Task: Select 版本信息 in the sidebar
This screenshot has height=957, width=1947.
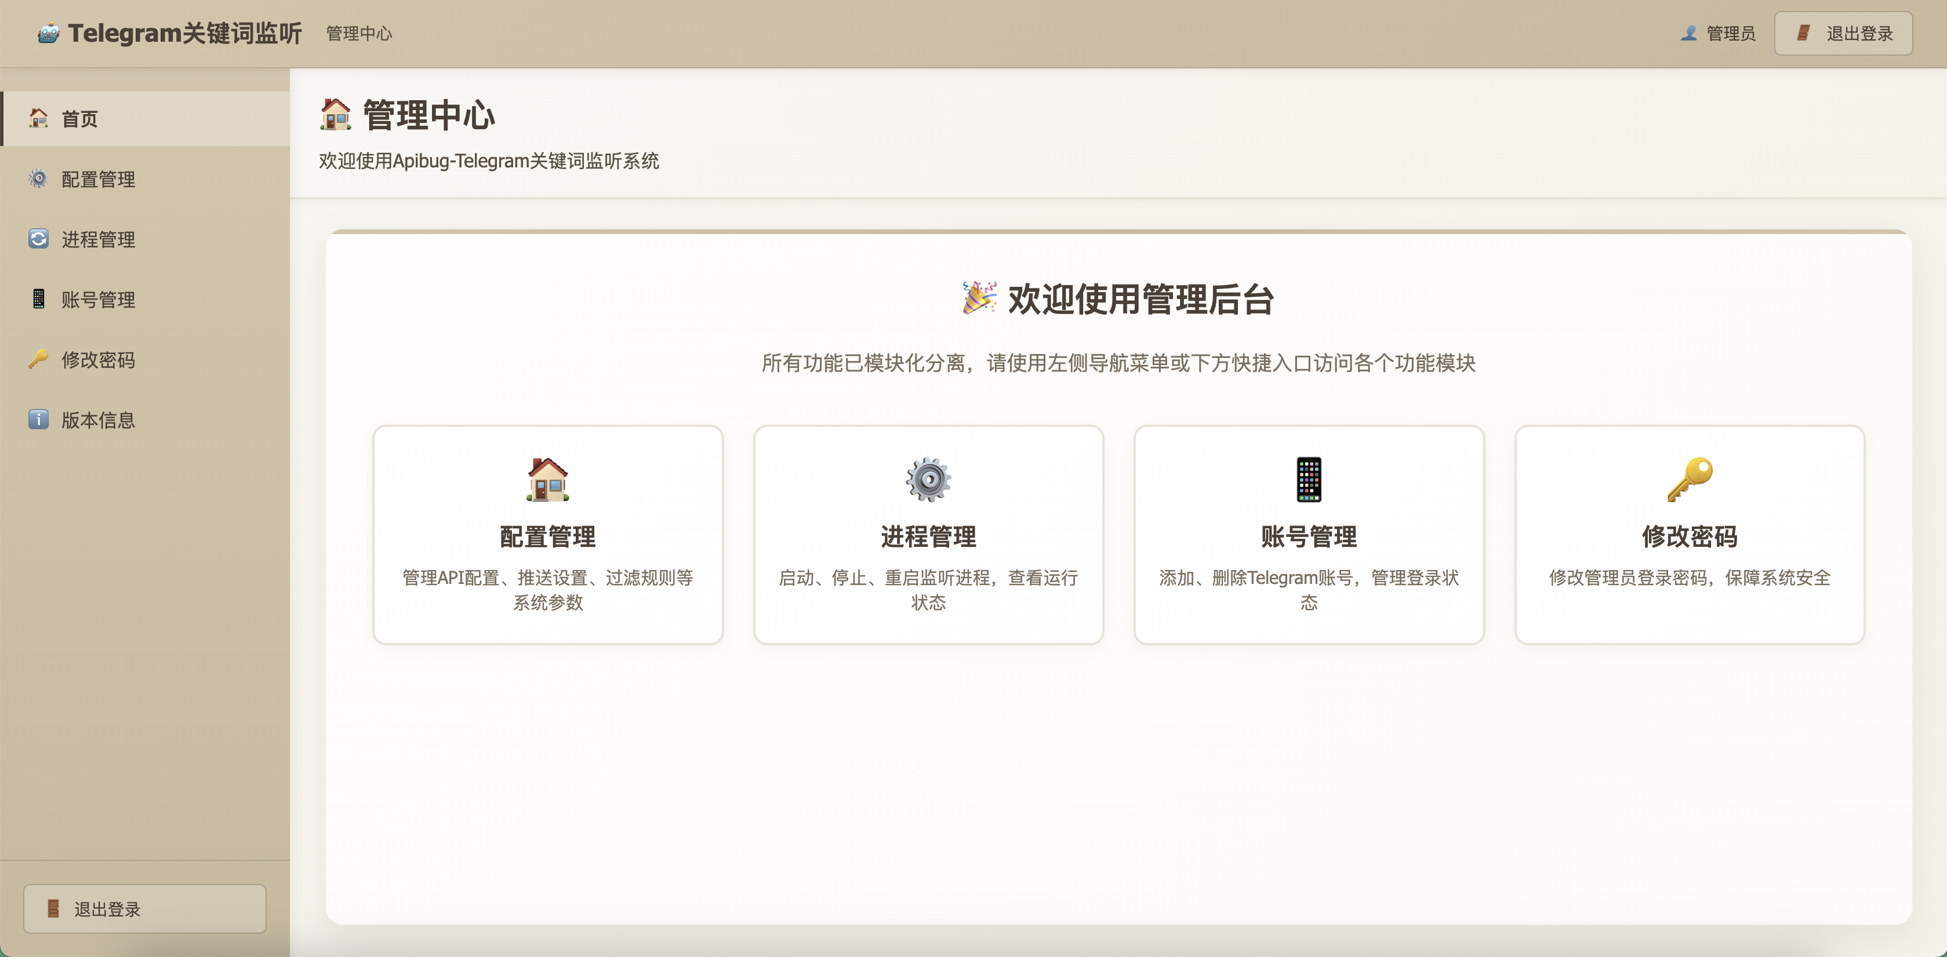Action: [98, 420]
